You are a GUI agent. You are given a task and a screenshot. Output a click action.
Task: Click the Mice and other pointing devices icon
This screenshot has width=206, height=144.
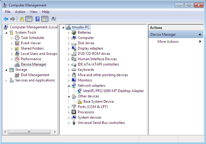[x=74, y=75]
